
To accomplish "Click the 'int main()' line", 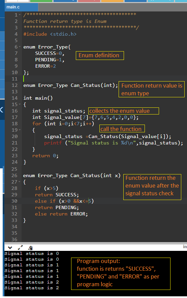I will click(x=38, y=98).
